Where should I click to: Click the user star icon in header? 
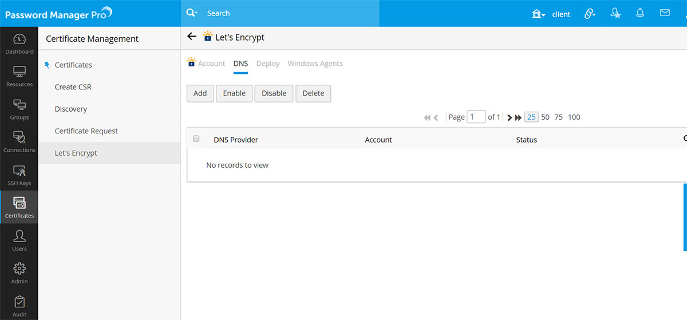615,13
